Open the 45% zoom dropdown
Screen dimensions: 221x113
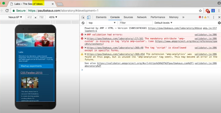53,17
